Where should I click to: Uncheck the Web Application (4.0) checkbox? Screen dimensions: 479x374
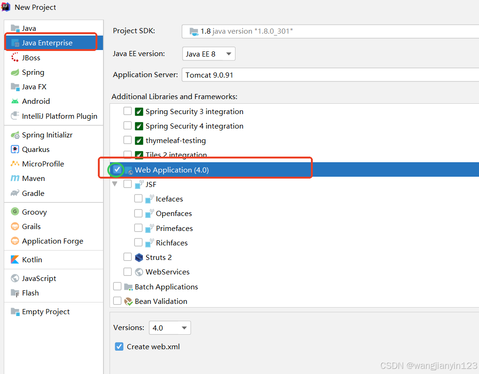click(117, 169)
